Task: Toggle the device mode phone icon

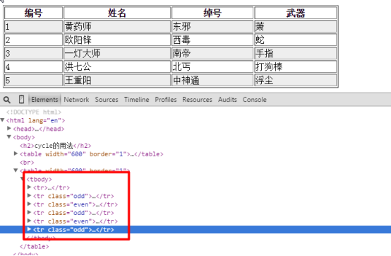Action: 21,100
